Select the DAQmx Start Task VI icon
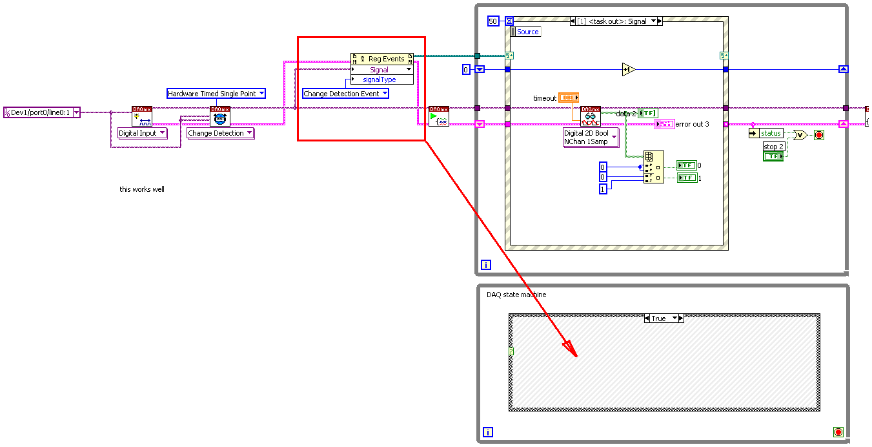Image resolution: width=872 pixels, height=447 pixels. point(438,116)
